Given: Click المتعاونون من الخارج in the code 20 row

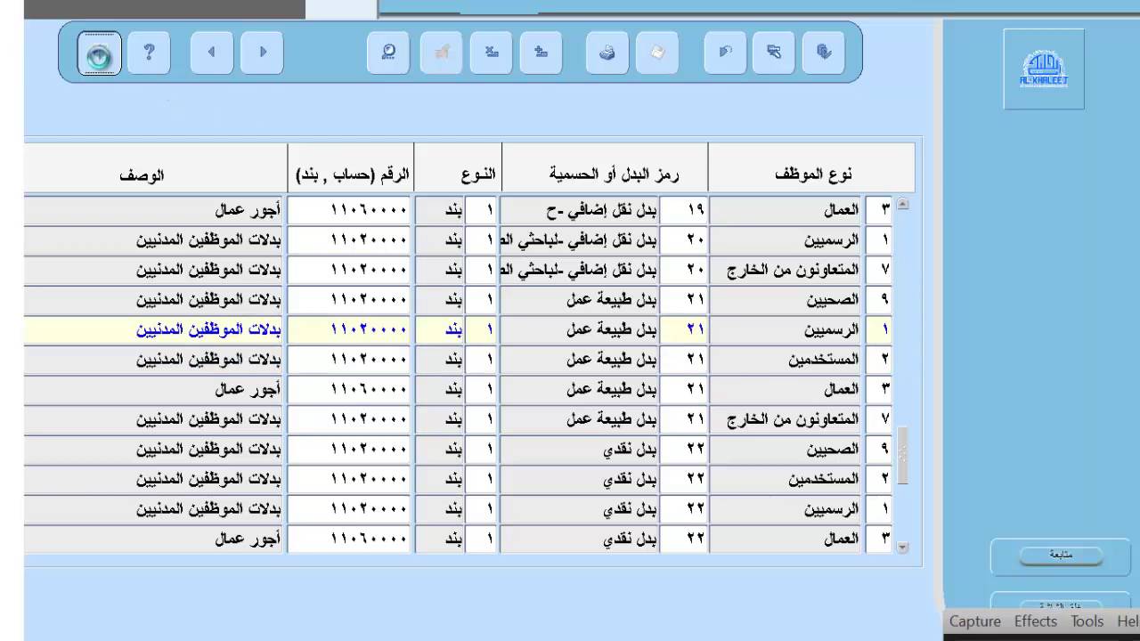Looking at the screenshot, I should click(x=786, y=270).
